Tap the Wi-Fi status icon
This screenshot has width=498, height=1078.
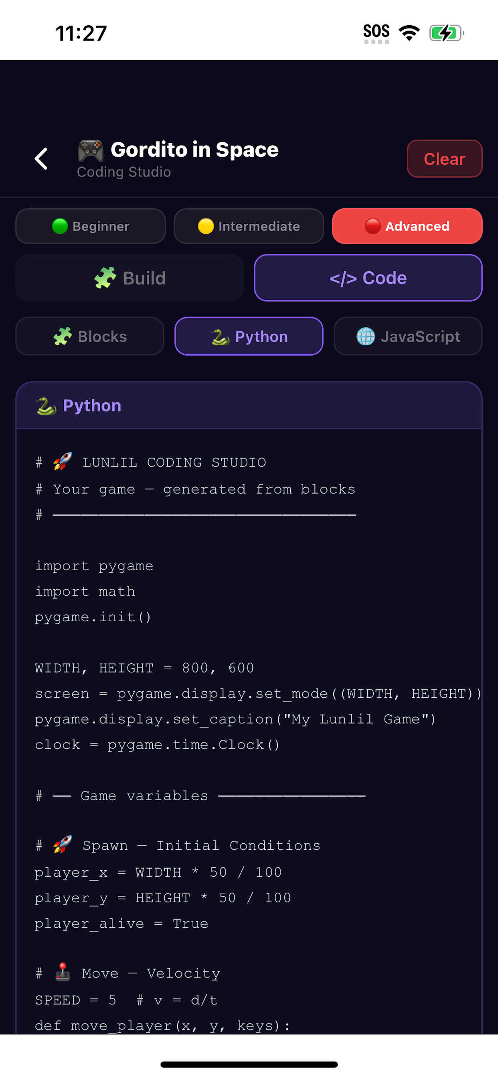tap(409, 32)
